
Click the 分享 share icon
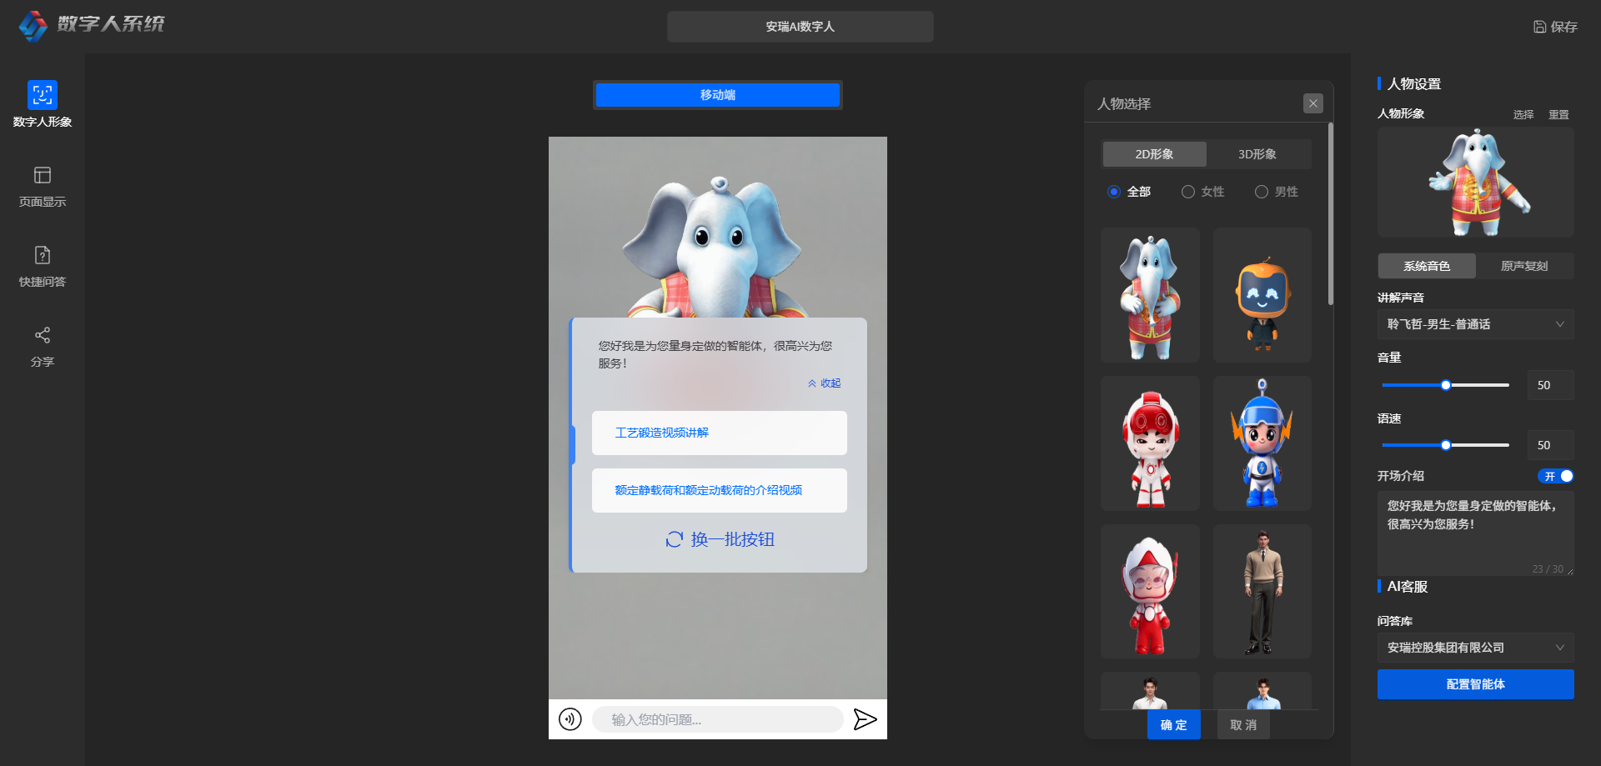(43, 335)
